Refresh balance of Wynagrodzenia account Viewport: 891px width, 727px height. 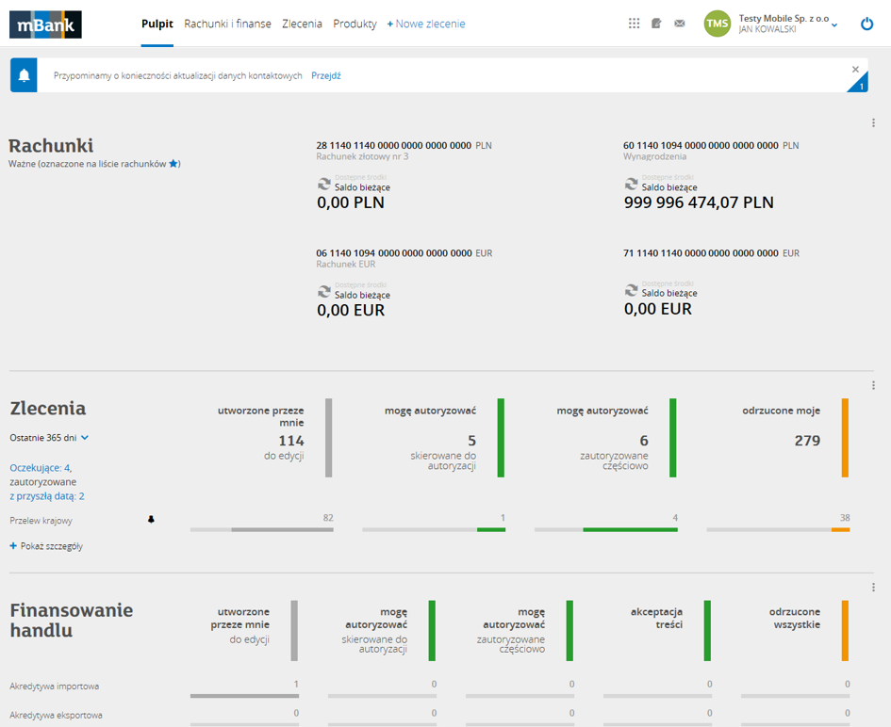point(631,184)
